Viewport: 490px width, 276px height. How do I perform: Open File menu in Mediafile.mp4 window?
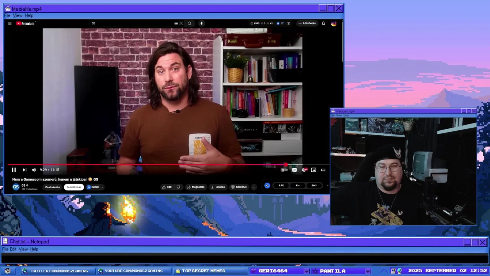[7, 16]
